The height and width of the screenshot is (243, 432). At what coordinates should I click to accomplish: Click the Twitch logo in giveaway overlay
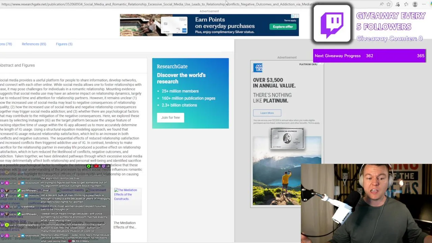coord(332,24)
